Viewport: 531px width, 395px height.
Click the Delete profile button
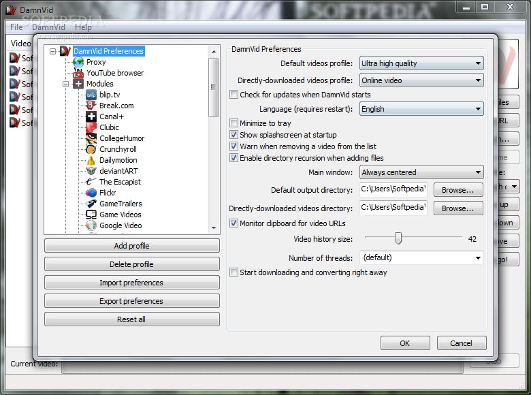[132, 264]
